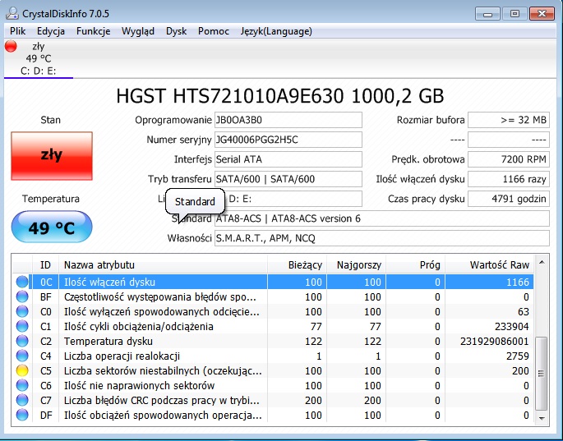This screenshot has width=563, height=441.
Task: Click the Standard field ATA8-ACS version 6
Action: (382, 218)
